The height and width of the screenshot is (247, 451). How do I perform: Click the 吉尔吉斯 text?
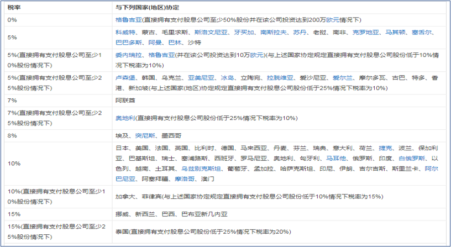coord(372,169)
